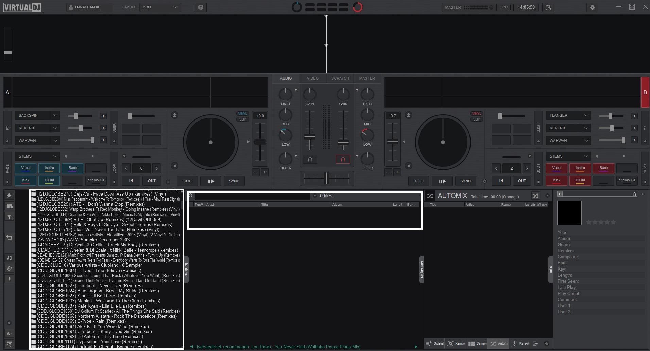Set loop OUT point on deck B

coord(522,181)
